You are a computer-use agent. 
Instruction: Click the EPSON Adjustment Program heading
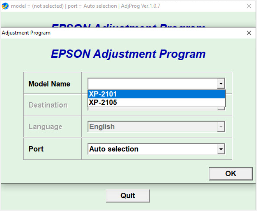[128, 54]
